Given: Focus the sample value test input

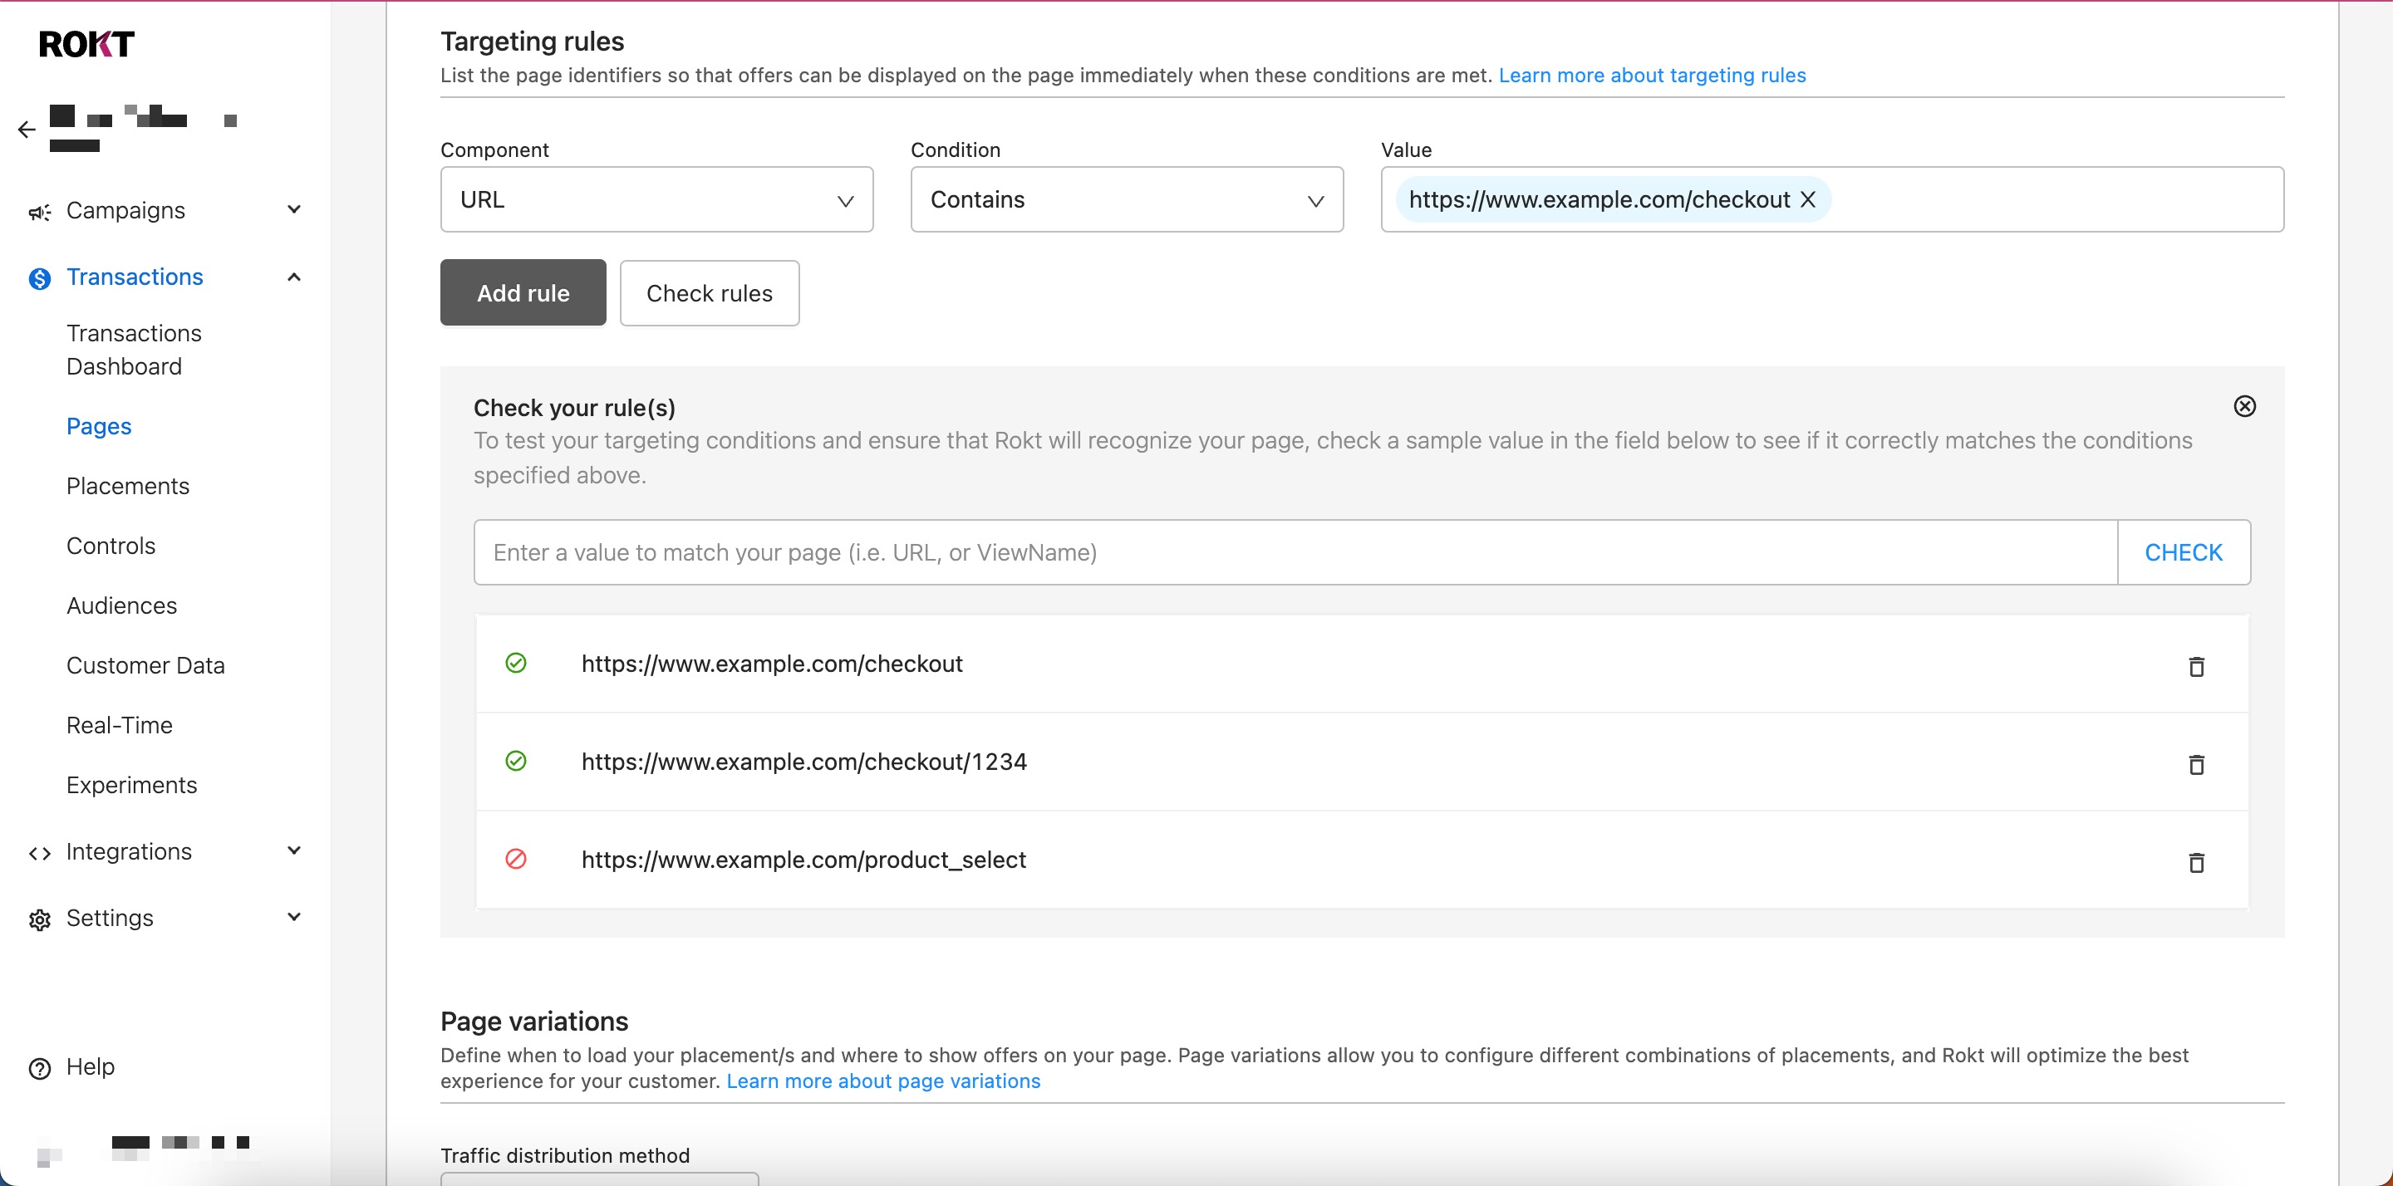Looking at the screenshot, I should click(x=1295, y=551).
